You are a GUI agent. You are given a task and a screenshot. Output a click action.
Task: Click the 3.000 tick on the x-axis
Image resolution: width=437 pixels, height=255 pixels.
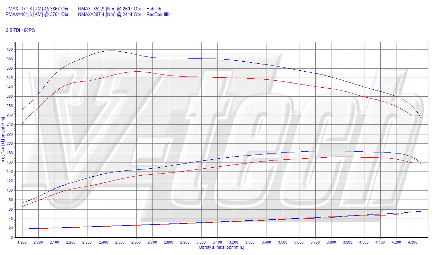(201, 242)
